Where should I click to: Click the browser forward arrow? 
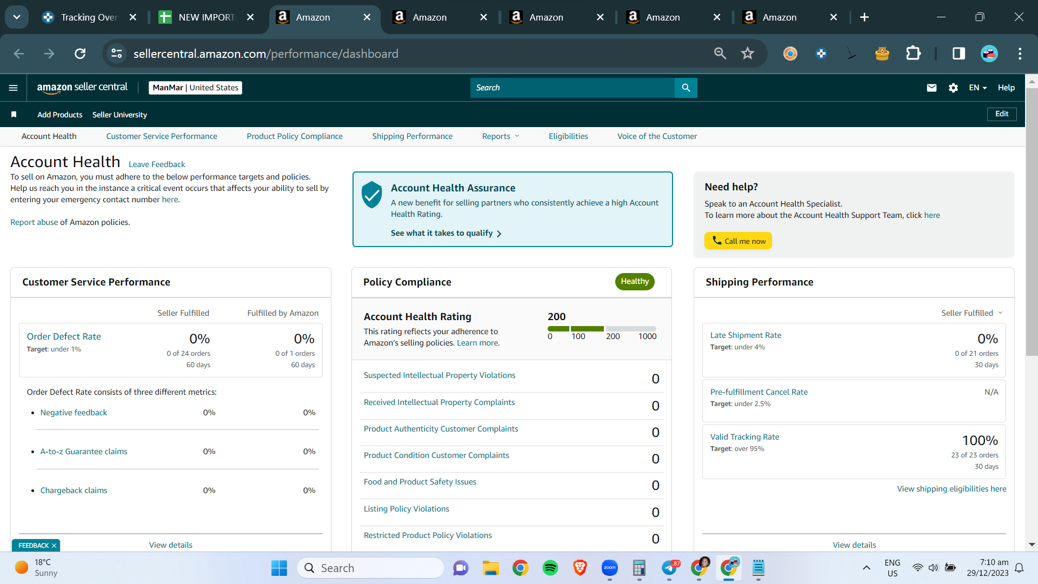pyautogui.click(x=49, y=54)
